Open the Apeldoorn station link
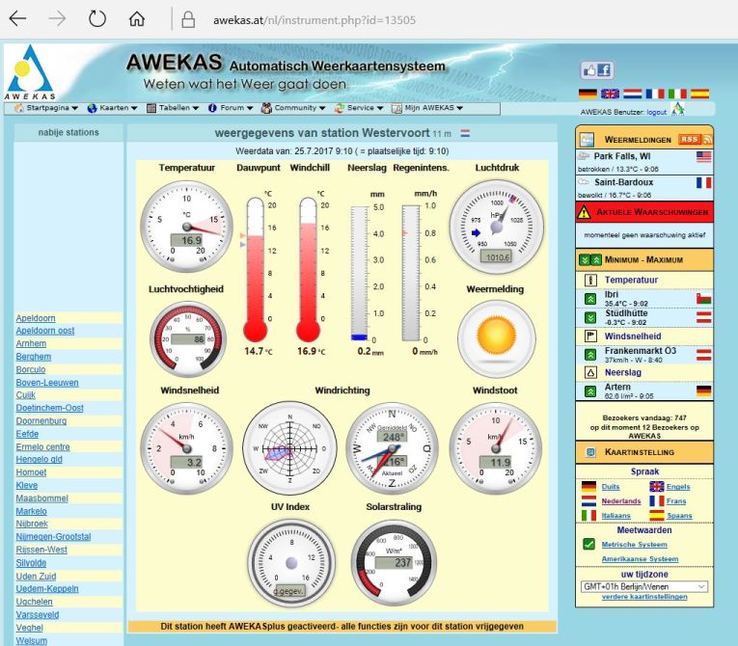Screen dimensions: 738x646 [x=36, y=318]
